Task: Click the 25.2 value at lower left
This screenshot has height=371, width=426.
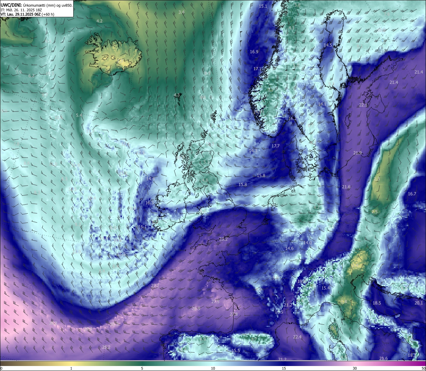Action: [106, 347]
